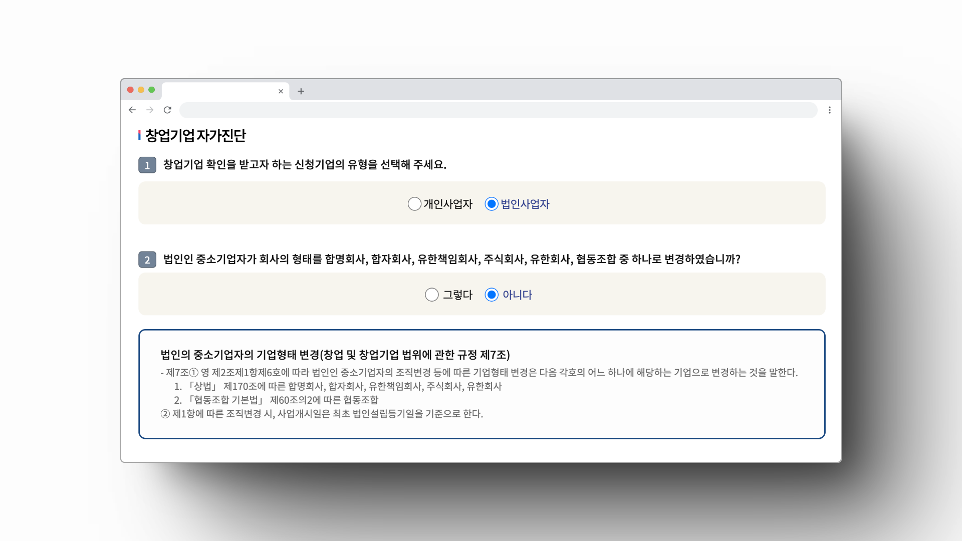
Task: Click the green maximize window dot
Action: [151, 90]
